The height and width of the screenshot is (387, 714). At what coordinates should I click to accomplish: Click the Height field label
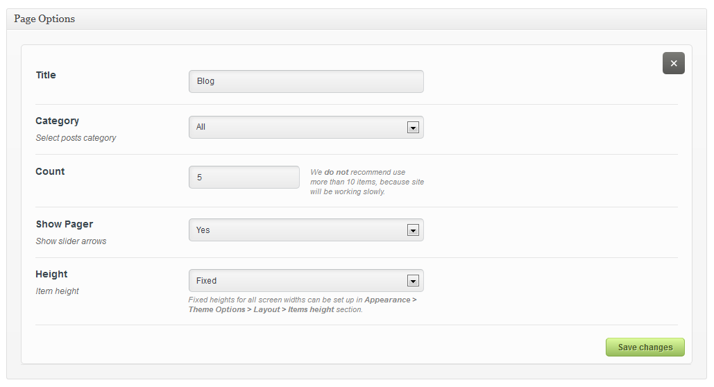point(51,274)
